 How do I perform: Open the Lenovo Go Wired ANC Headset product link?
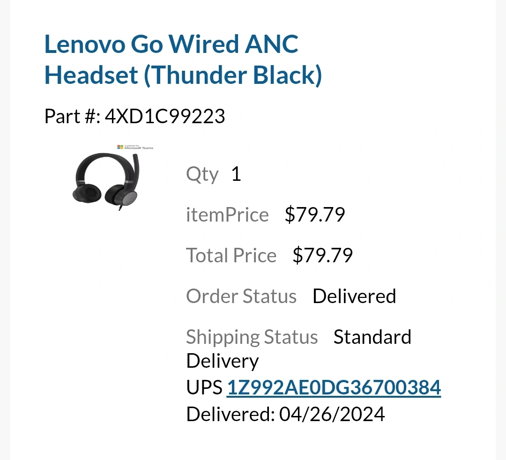[183, 59]
